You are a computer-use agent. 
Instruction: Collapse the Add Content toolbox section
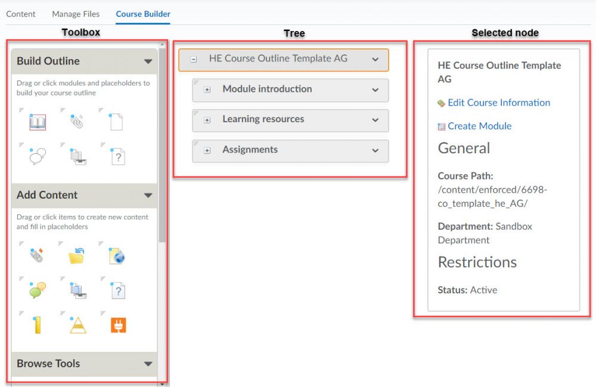(x=148, y=196)
